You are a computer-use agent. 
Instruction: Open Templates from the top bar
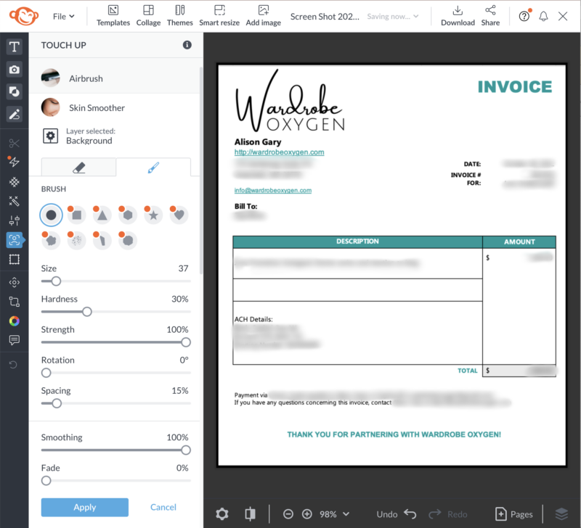tap(113, 15)
